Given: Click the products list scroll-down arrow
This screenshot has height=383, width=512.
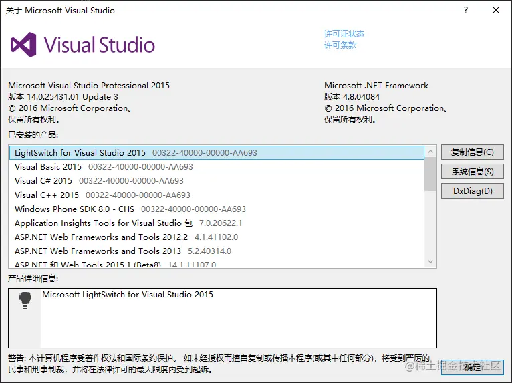Looking at the screenshot, I should (430, 261).
